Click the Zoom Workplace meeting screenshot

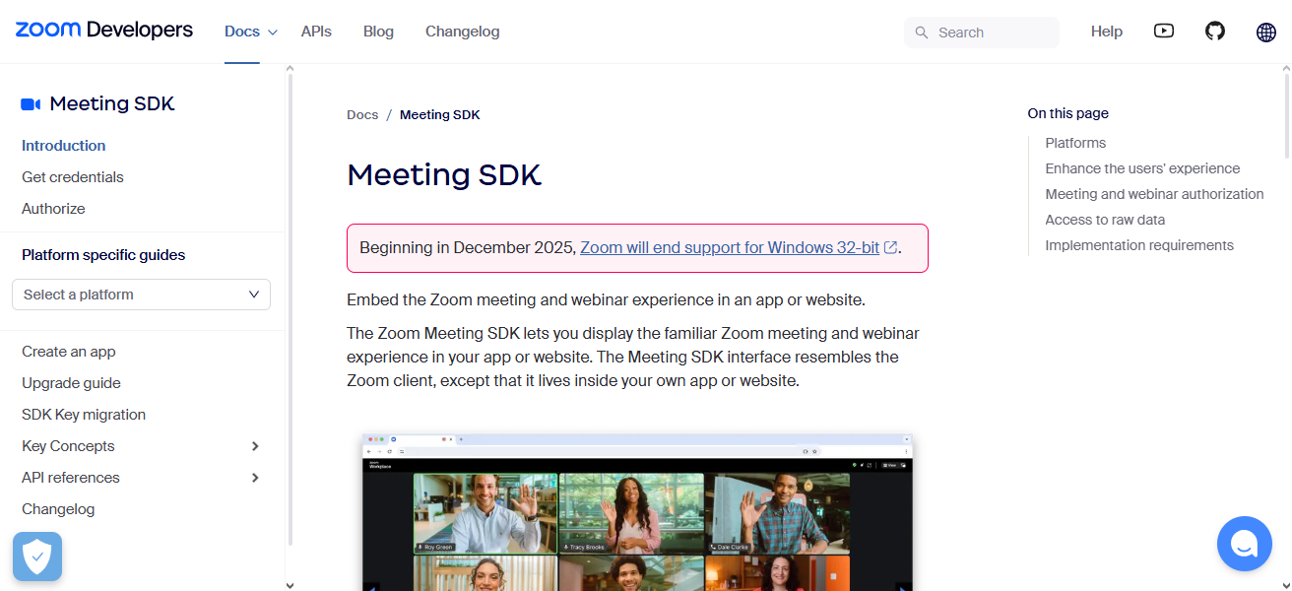tap(637, 512)
